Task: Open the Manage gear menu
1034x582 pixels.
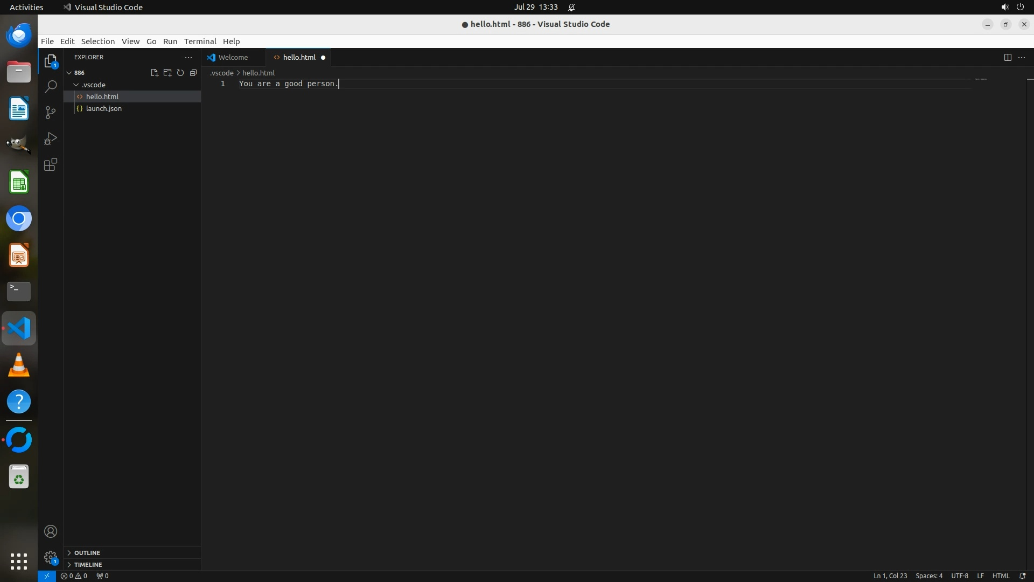Action: pyautogui.click(x=51, y=557)
